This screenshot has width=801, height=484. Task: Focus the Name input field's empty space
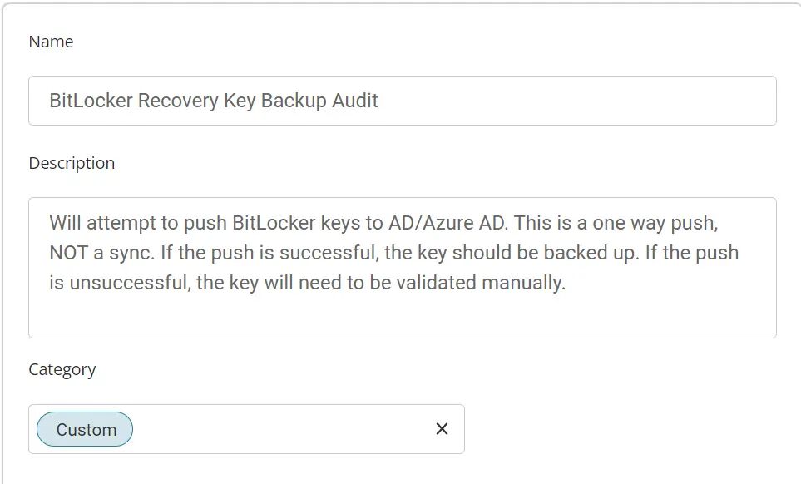(x=576, y=101)
